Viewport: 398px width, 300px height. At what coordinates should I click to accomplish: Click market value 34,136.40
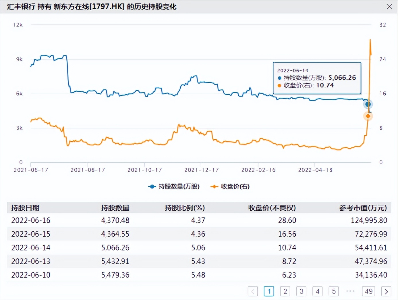coord(371,275)
